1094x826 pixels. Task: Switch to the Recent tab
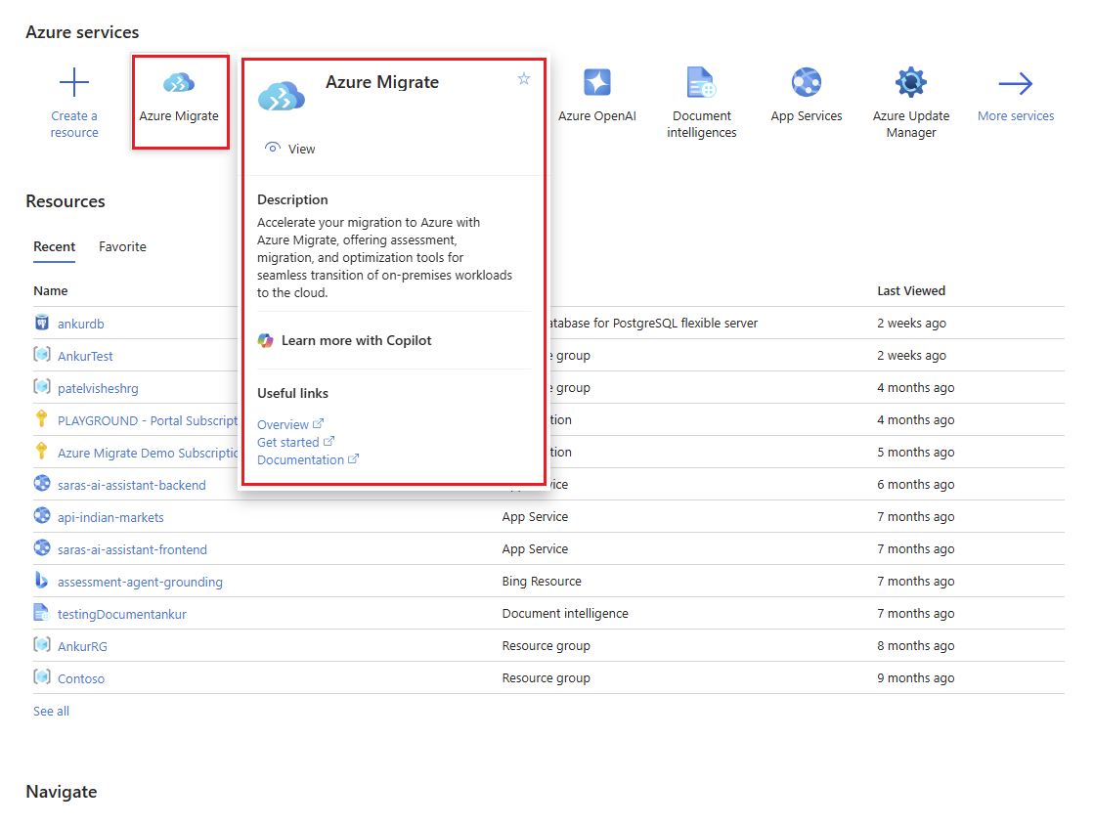pyautogui.click(x=55, y=247)
